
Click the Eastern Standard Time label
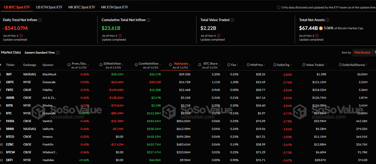(39, 53)
